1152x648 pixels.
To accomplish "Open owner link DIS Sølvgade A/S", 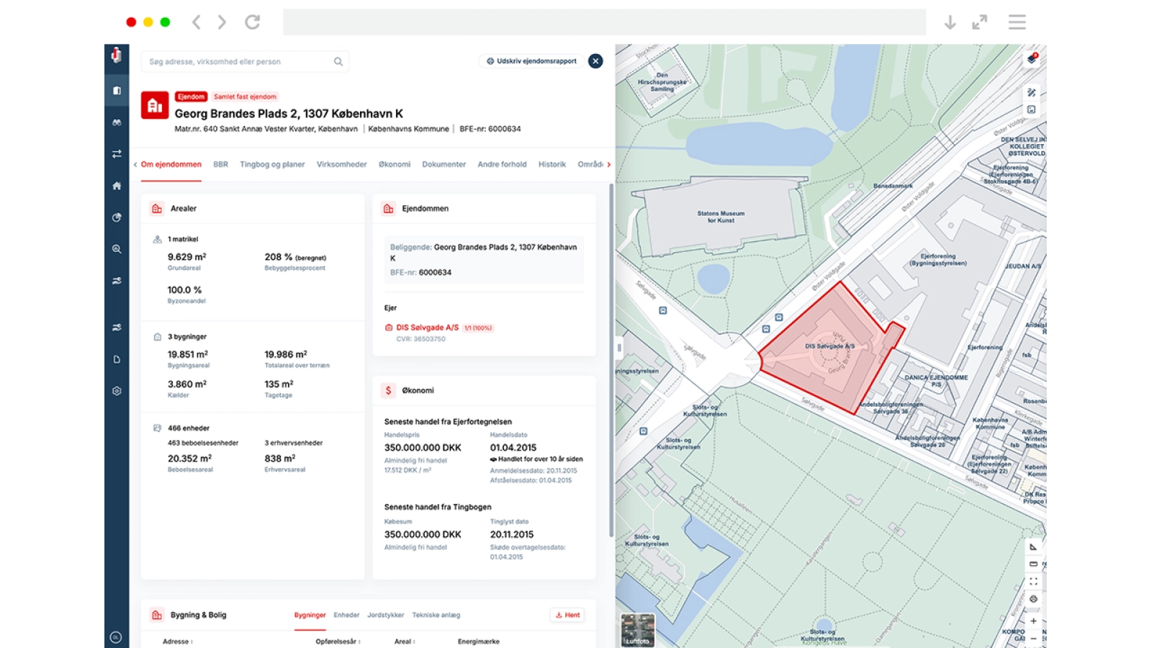I will pos(427,328).
